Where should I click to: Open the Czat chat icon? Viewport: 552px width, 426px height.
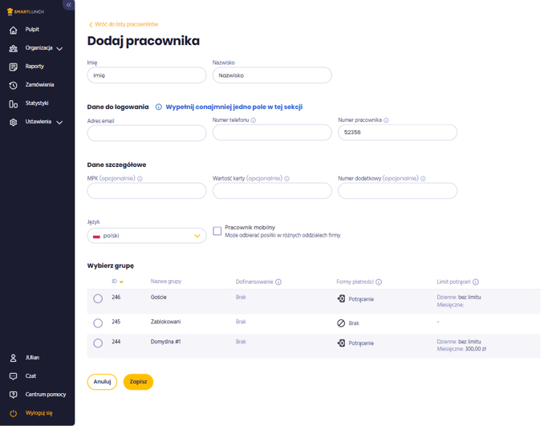[x=14, y=376]
